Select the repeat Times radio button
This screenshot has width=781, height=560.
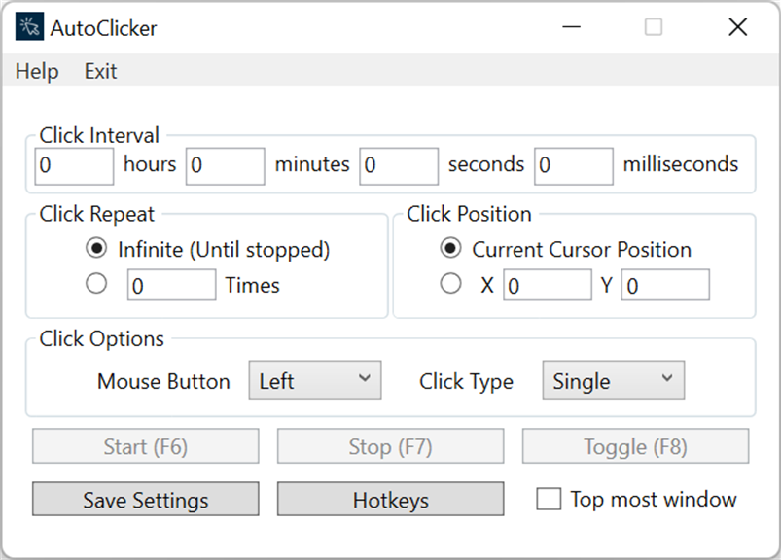96,285
